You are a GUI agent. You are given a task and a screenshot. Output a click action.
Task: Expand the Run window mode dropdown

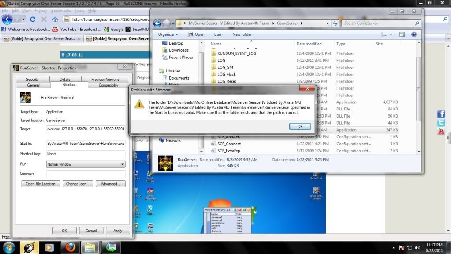(122, 164)
